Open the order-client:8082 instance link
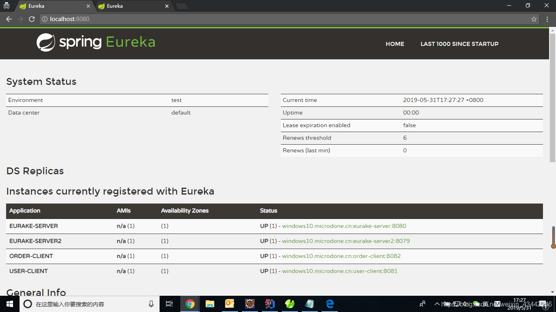 341,256
